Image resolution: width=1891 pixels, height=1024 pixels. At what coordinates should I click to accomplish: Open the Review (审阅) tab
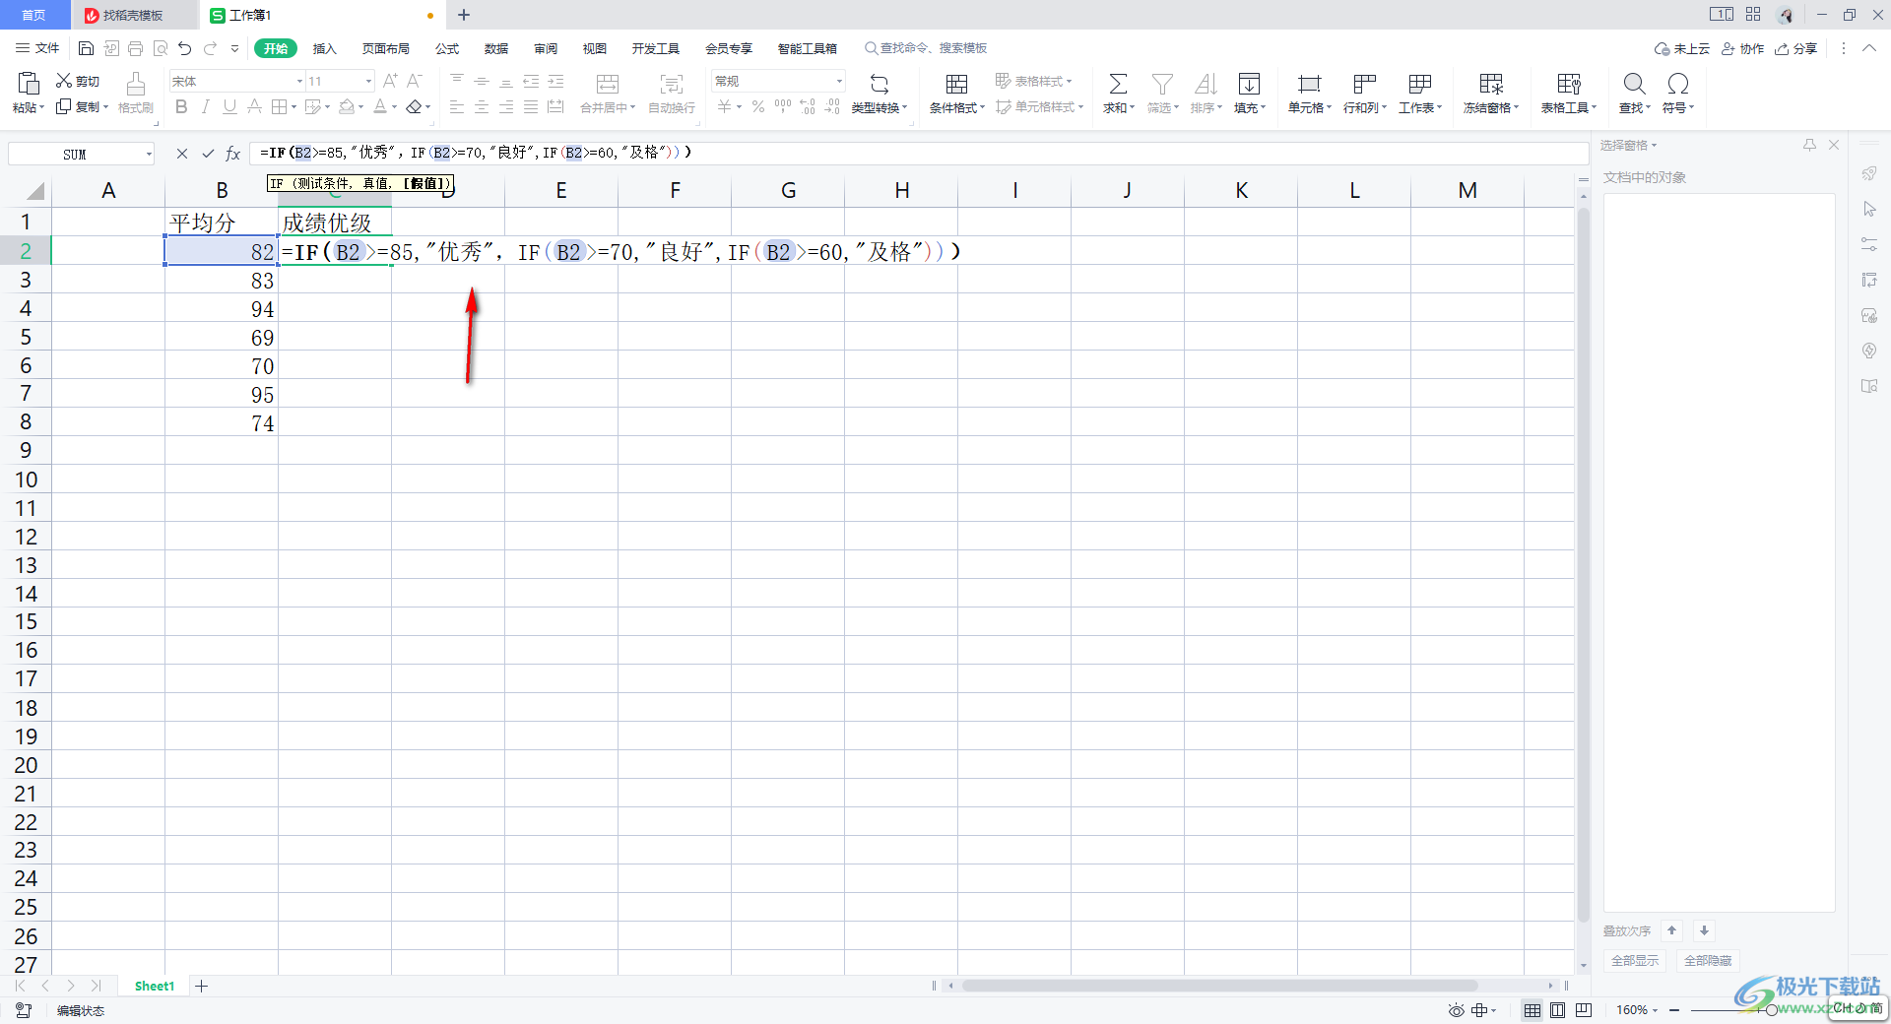(546, 48)
